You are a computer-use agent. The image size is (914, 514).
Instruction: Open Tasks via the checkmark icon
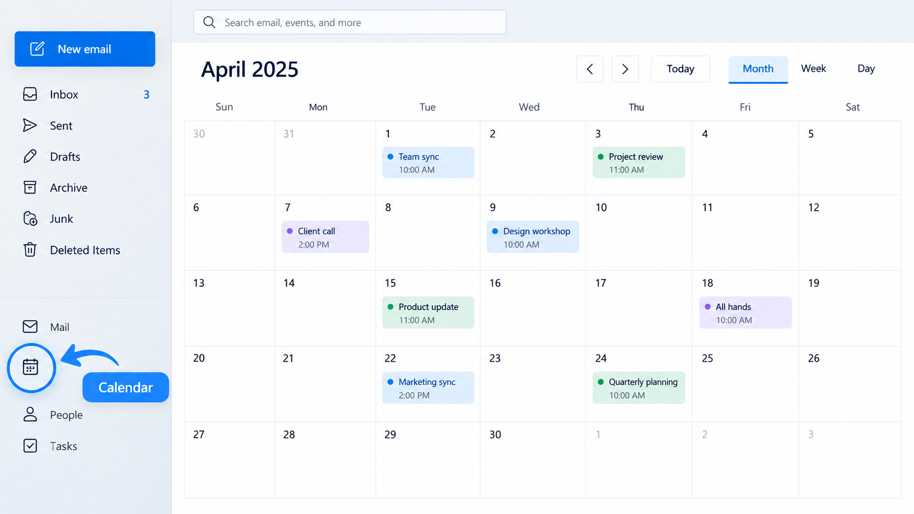coord(30,446)
